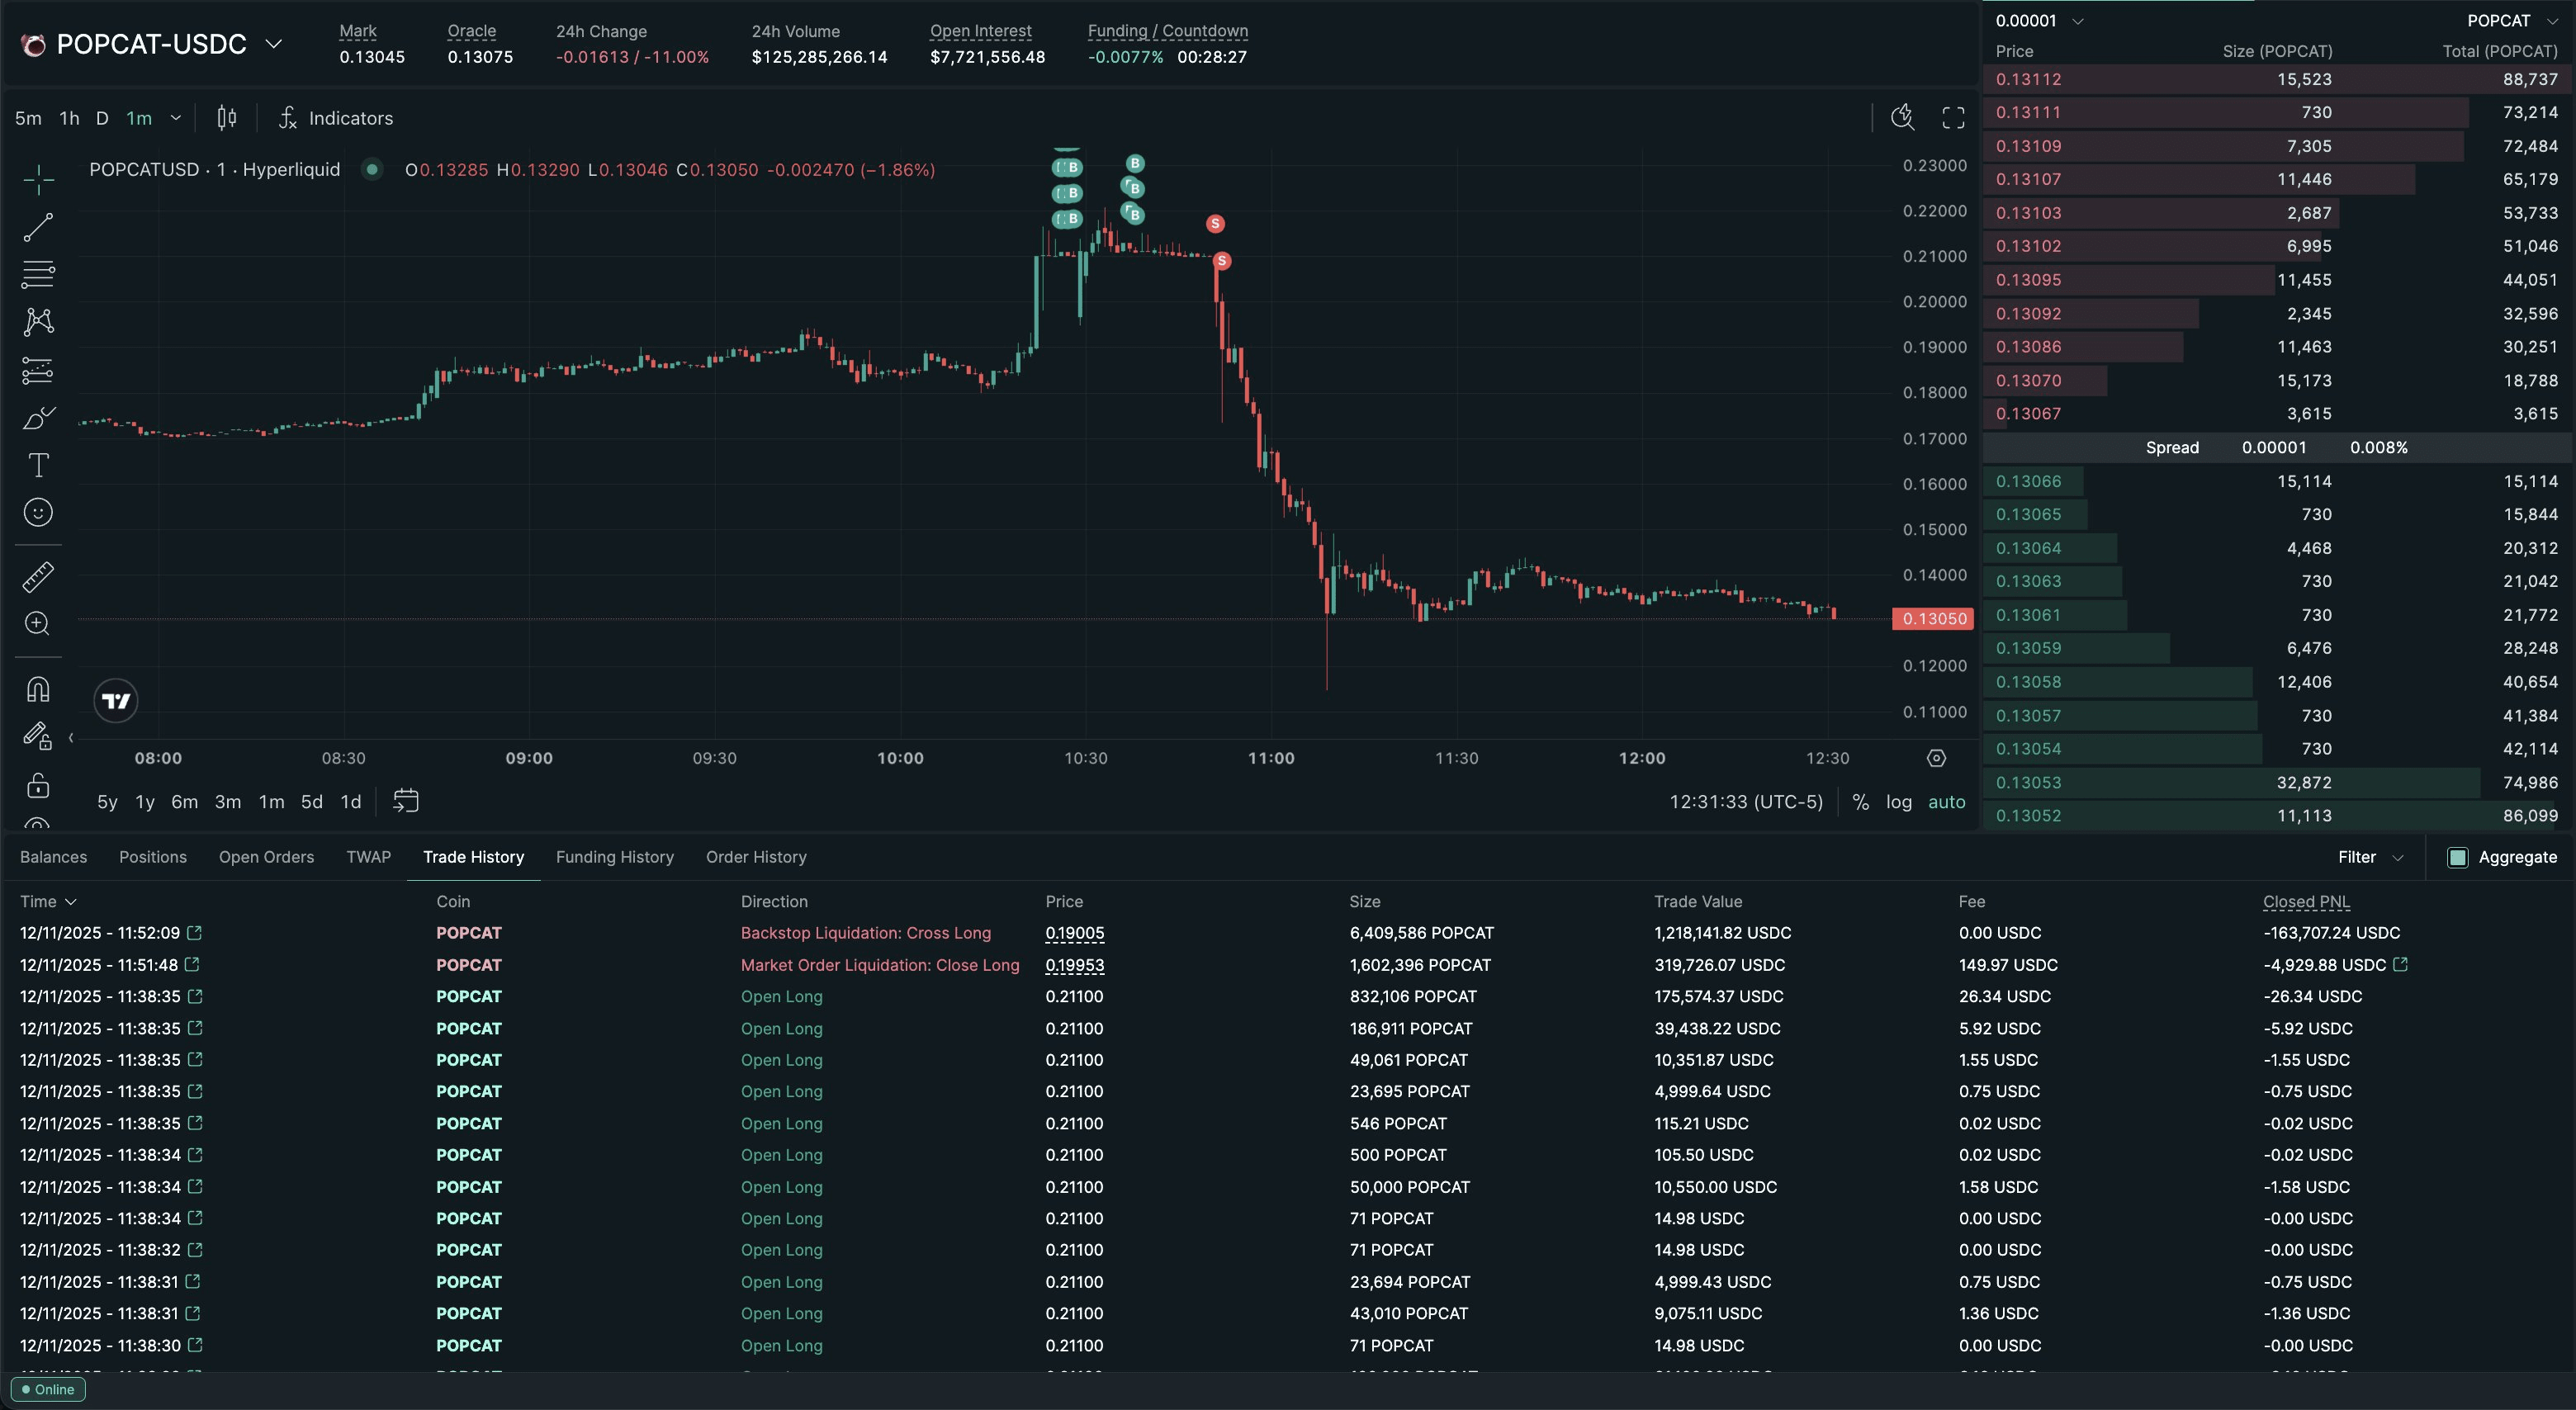The height and width of the screenshot is (1410, 2576).
Task: Open the chart settings gear
Action: (1936, 758)
